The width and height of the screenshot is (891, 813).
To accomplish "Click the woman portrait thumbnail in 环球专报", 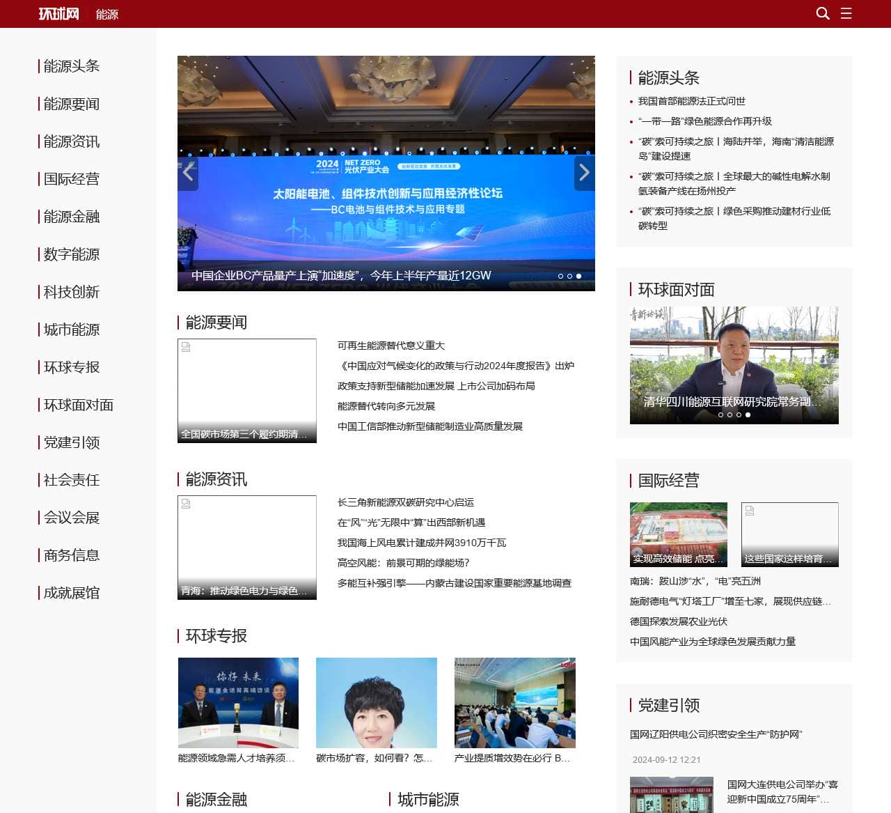I will pos(376,702).
